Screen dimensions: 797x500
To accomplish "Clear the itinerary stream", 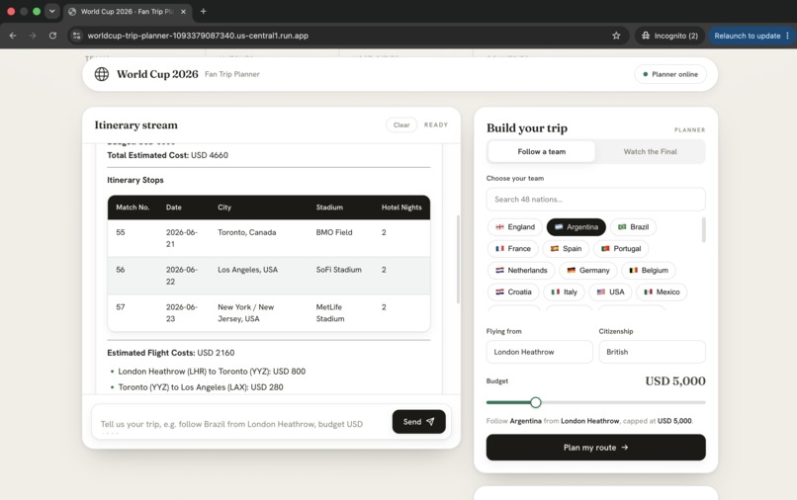I will tap(401, 125).
